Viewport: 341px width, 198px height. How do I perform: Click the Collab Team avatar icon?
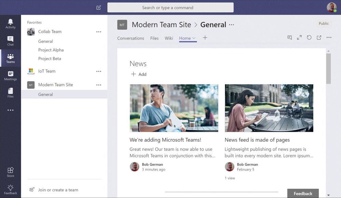pos(31,32)
